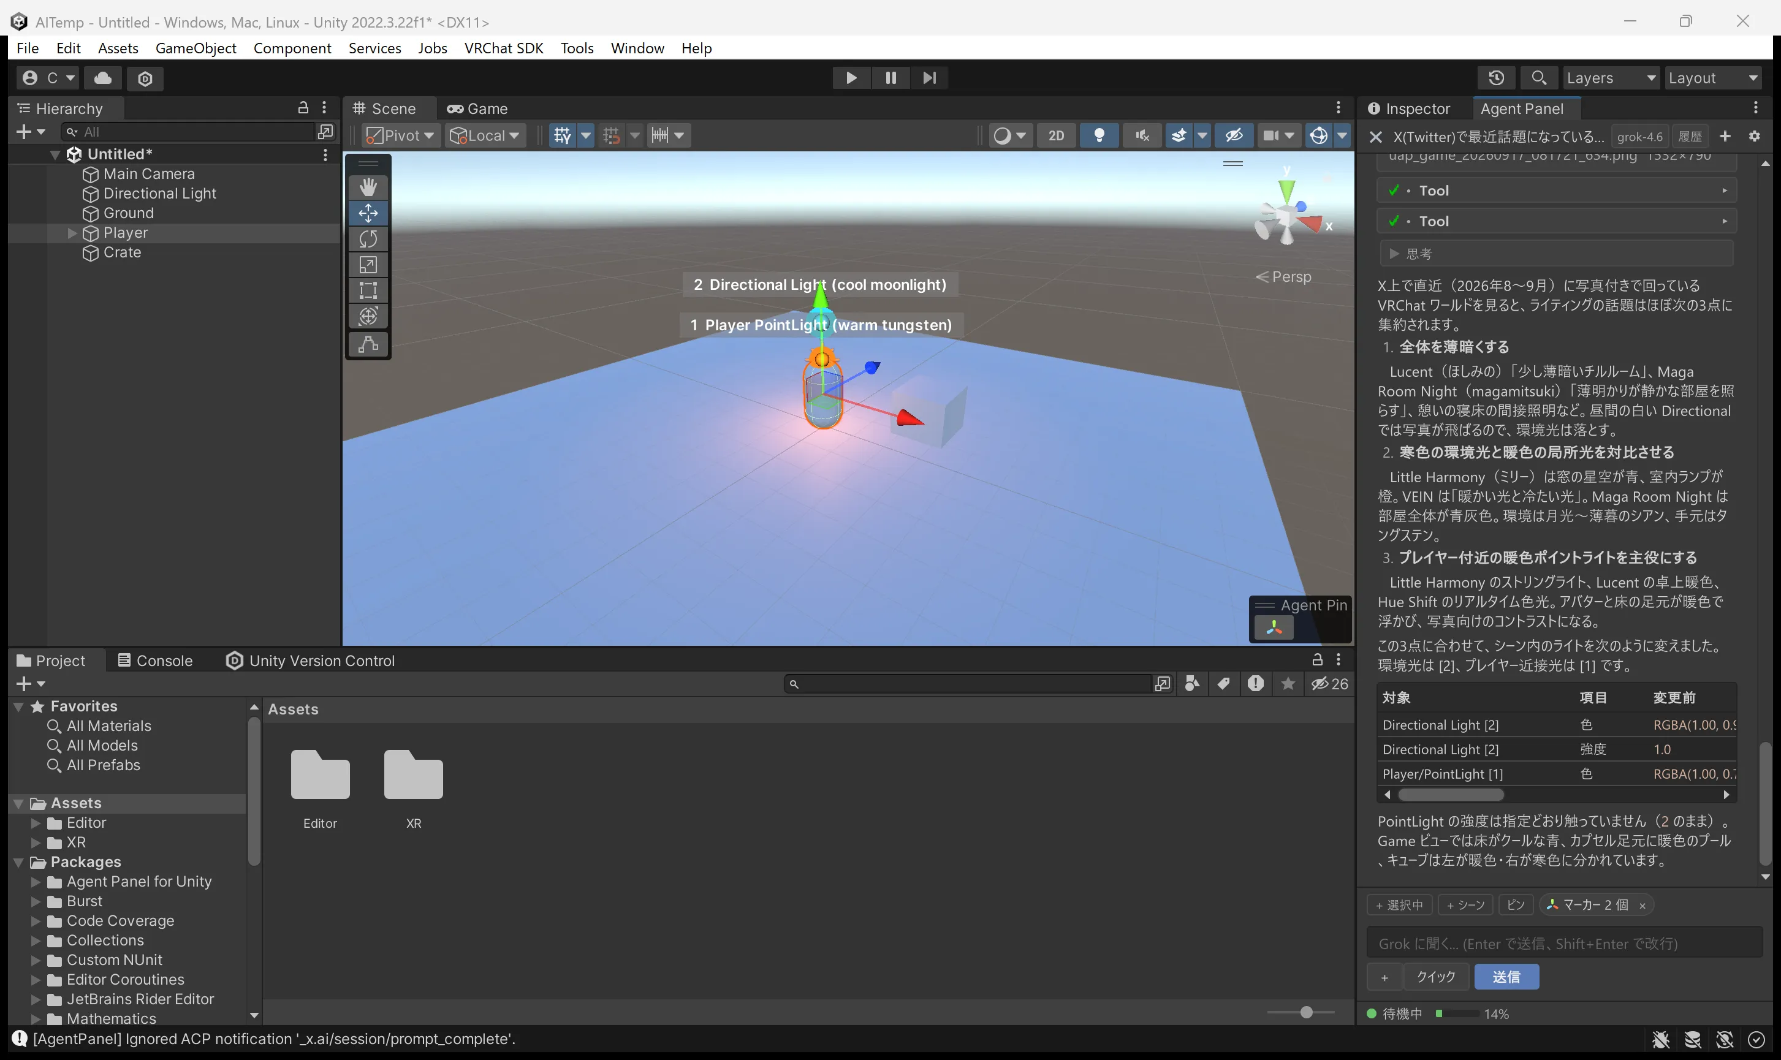Viewport: 1781px width, 1060px height.
Task: Click the 送信 send button
Action: click(x=1506, y=977)
